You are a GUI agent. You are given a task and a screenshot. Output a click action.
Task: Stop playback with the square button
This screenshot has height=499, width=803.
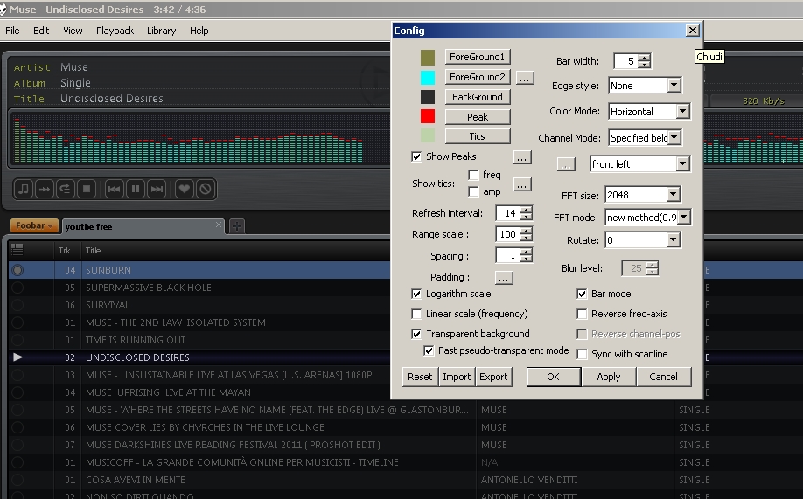pos(87,189)
